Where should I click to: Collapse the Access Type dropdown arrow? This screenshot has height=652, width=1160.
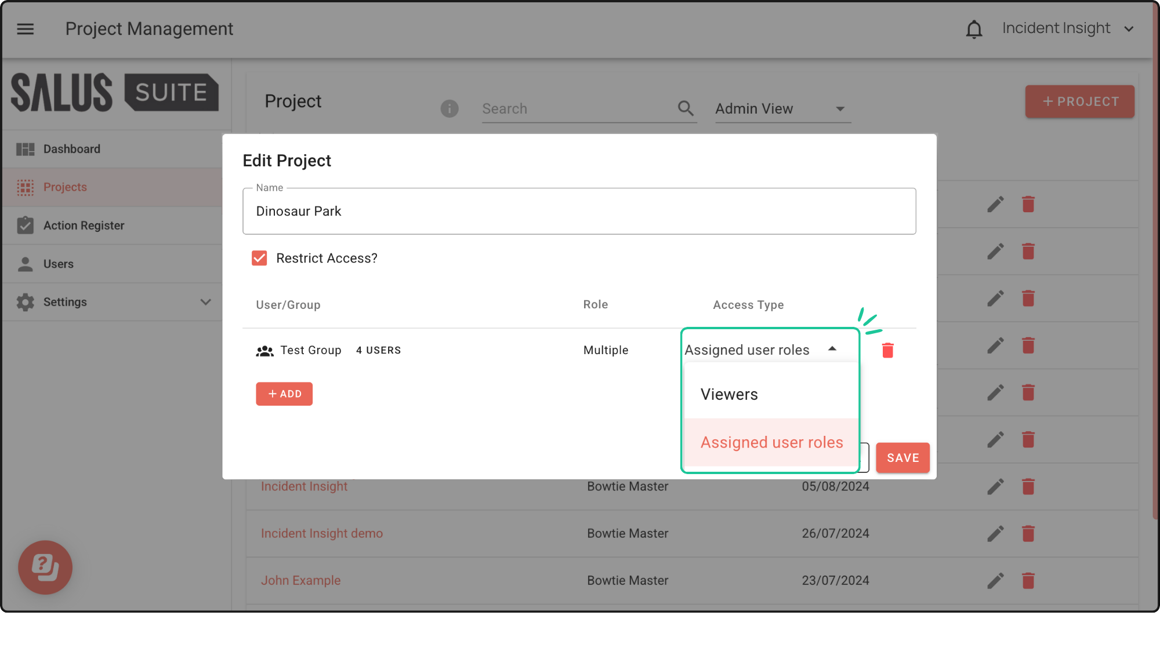pyautogui.click(x=832, y=349)
